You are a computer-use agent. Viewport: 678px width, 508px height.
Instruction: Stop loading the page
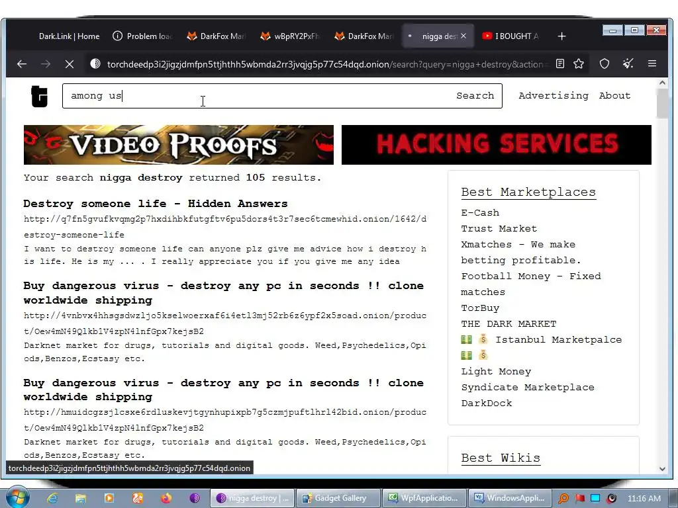point(69,64)
